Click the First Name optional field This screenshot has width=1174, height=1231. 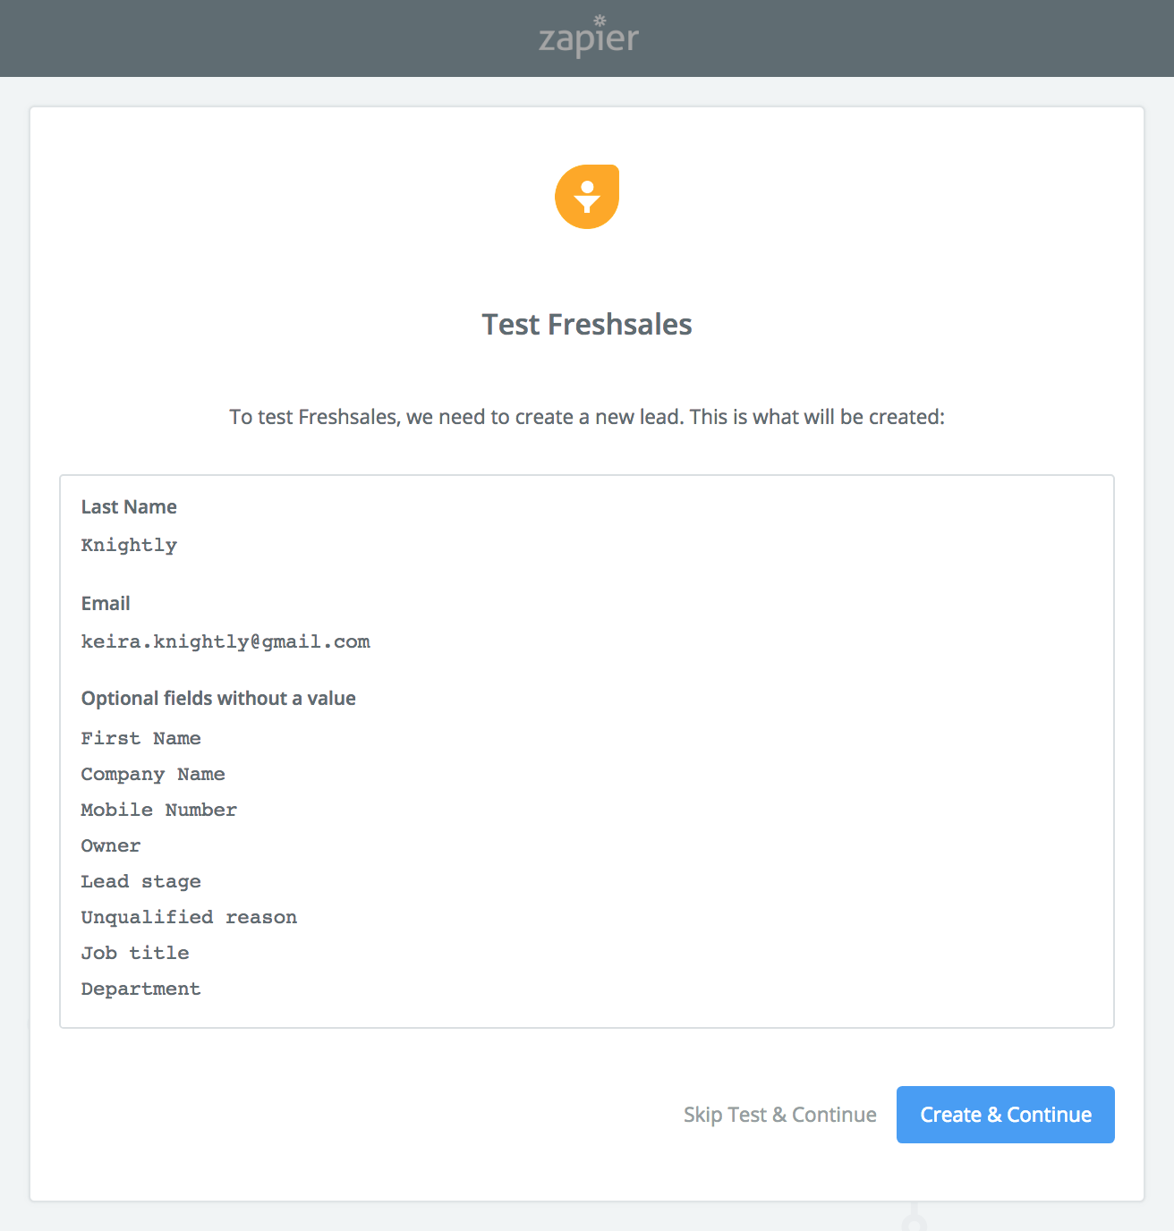click(140, 739)
